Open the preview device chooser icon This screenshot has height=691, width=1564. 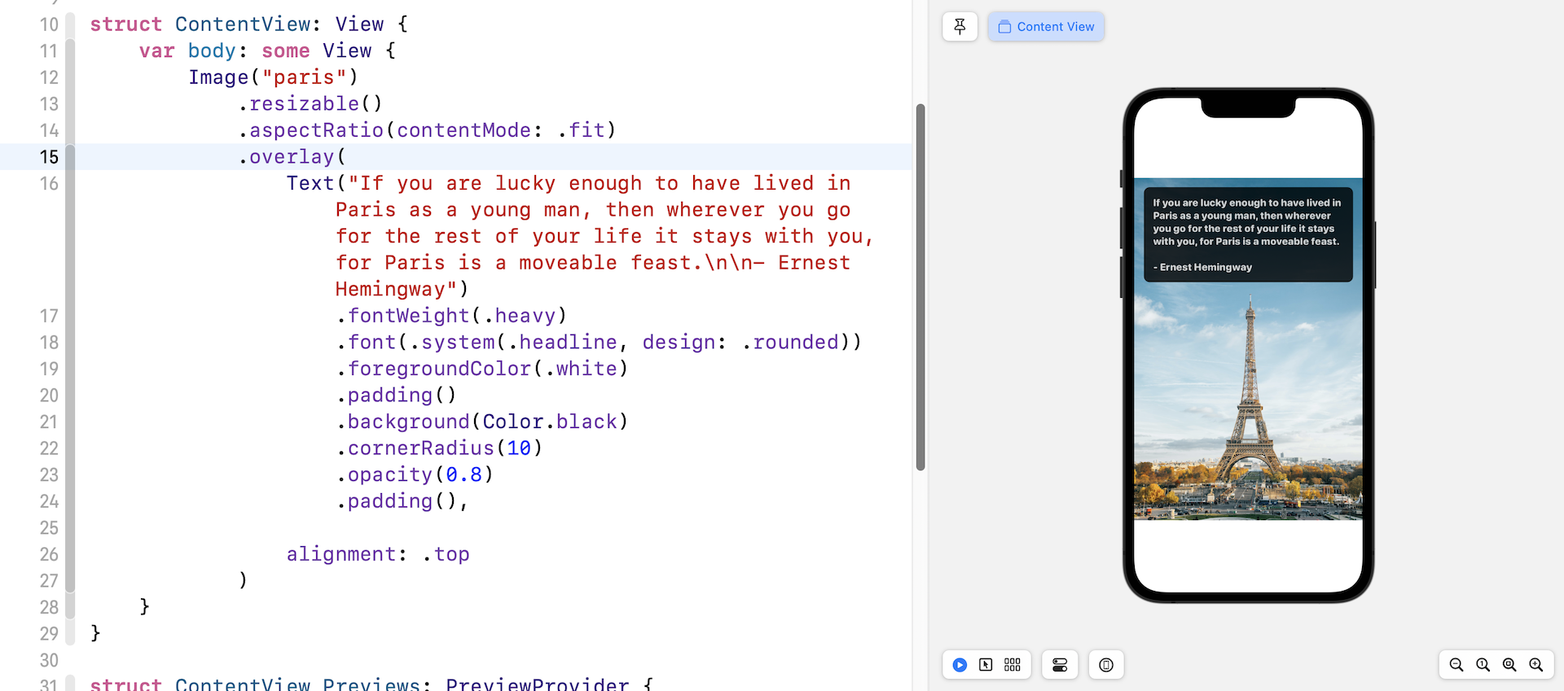click(1106, 665)
